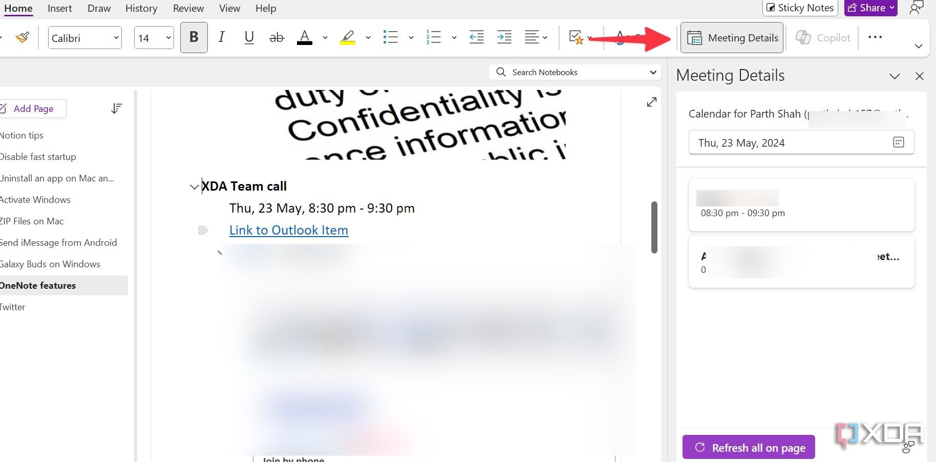The height and width of the screenshot is (462, 936).
Task: Open the Insert ribbon tab
Action: [60, 8]
